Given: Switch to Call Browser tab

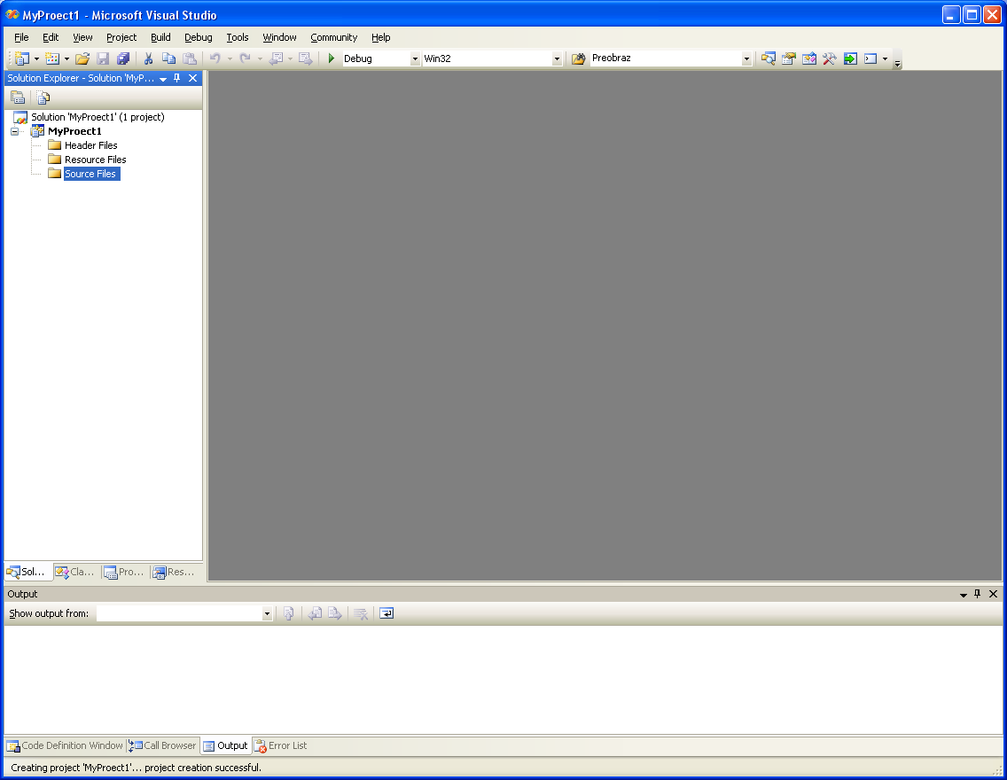Looking at the screenshot, I should click(x=163, y=746).
